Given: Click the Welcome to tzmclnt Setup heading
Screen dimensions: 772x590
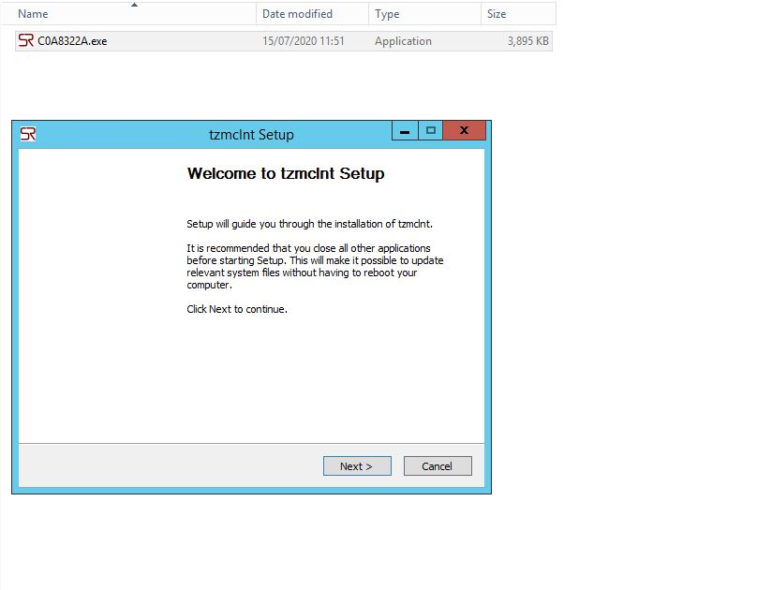Looking at the screenshot, I should coord(286,173).
